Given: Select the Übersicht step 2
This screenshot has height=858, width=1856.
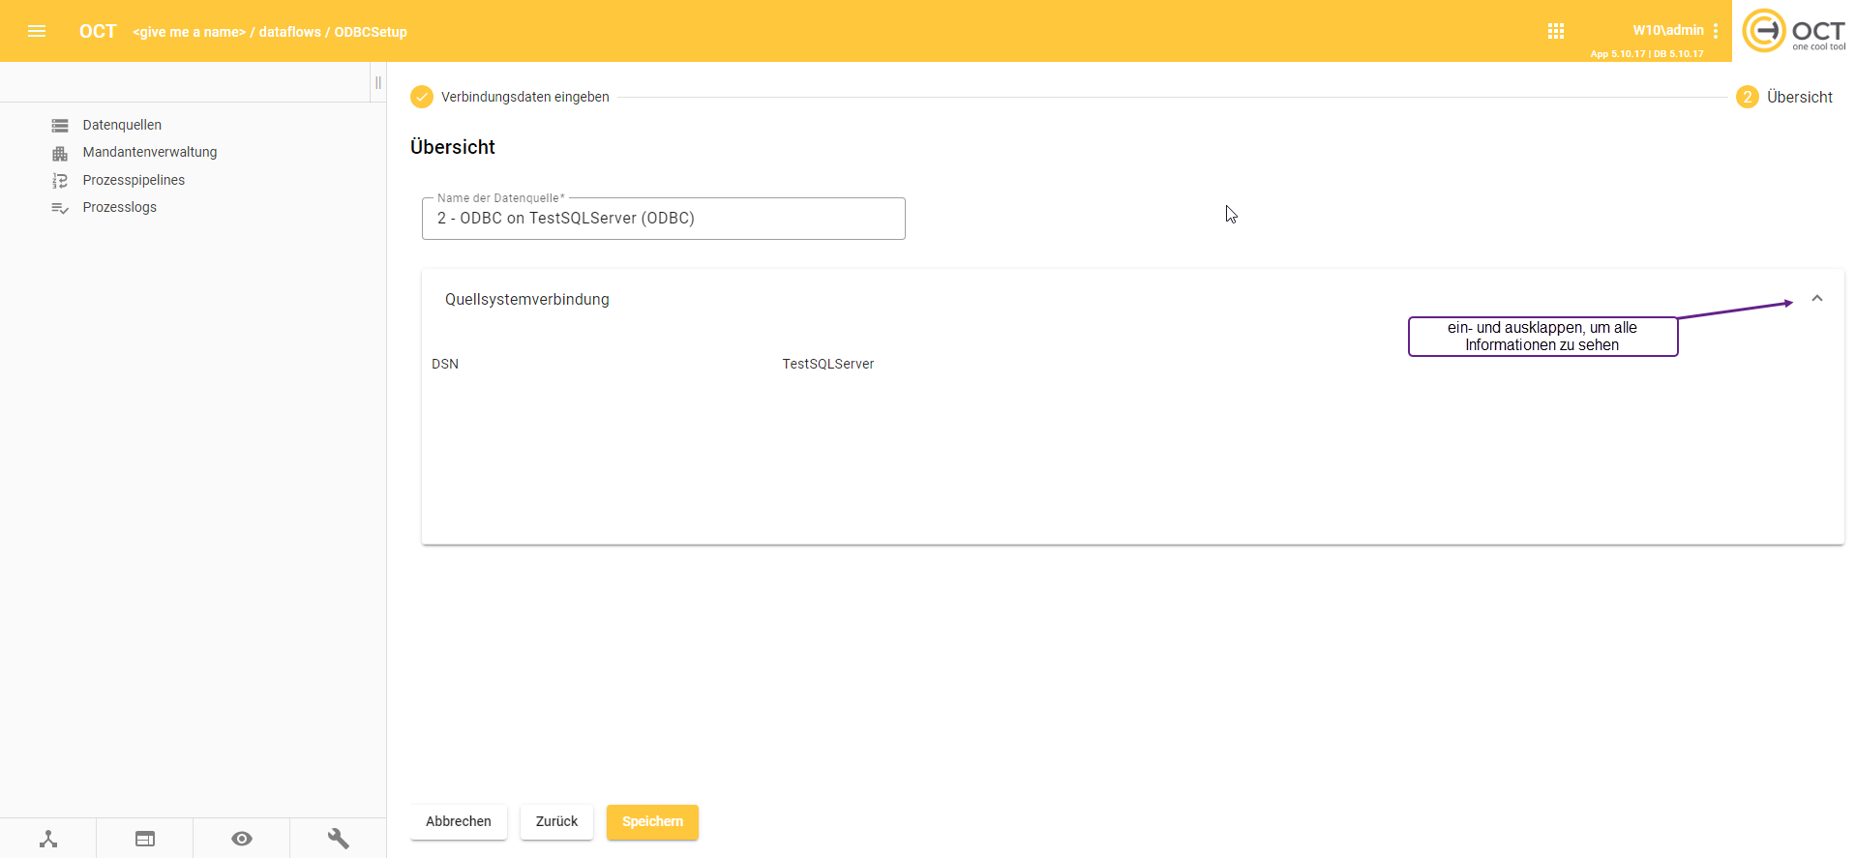Looking at the screenshot, I should click(1785, 97).
